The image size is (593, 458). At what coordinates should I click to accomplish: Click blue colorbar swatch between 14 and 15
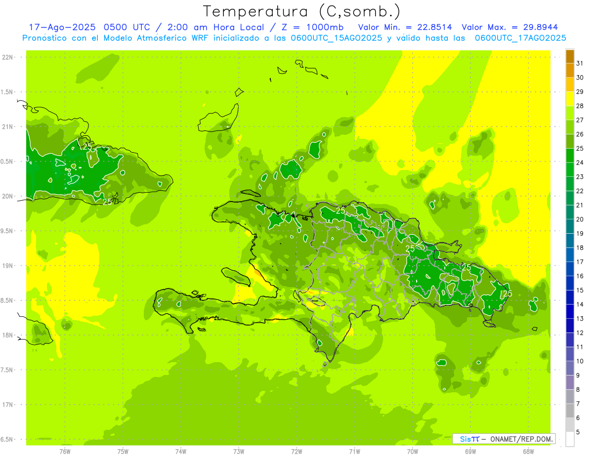point(570,297)
